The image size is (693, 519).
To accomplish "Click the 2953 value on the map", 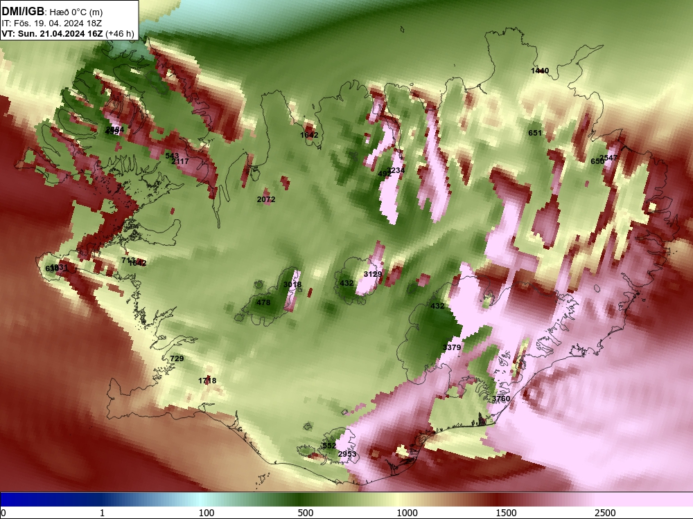I will coord(347,454).
